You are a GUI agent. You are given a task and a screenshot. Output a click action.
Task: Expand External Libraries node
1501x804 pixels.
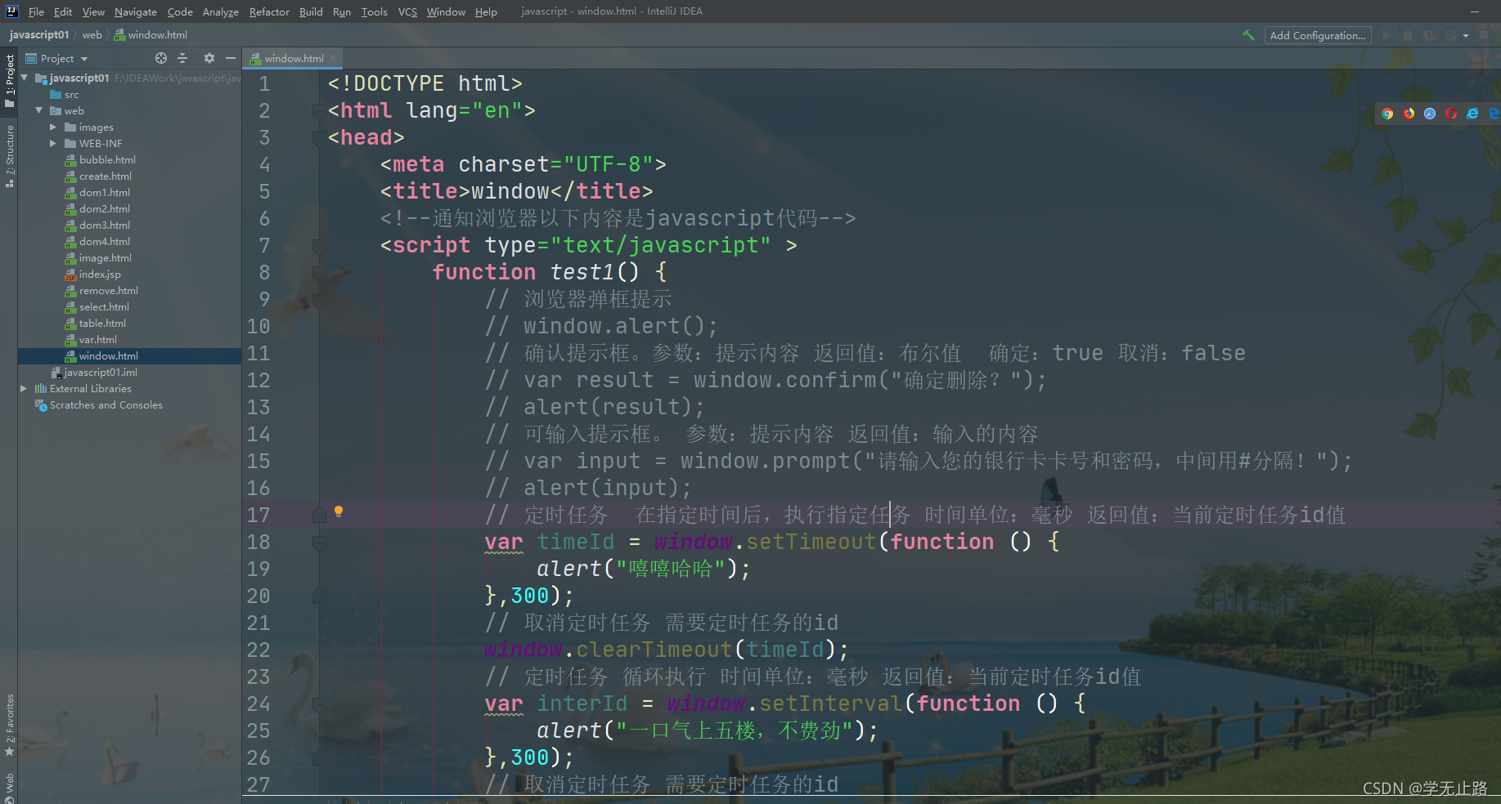click(24, 388)
